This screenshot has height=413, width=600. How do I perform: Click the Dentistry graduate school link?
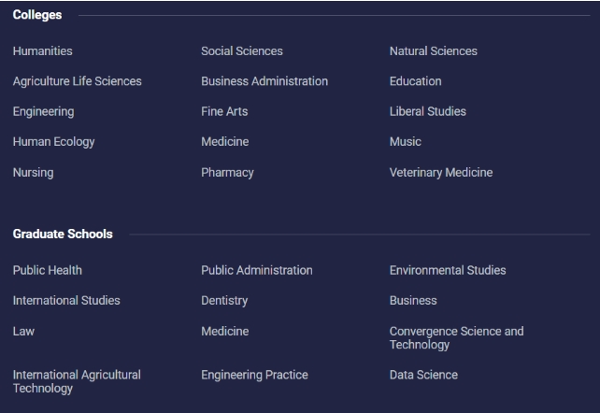click(x=224, y=301)
